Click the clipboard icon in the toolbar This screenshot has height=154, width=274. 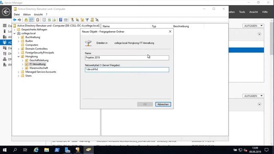pyautogui.click(x=38, y=20)
